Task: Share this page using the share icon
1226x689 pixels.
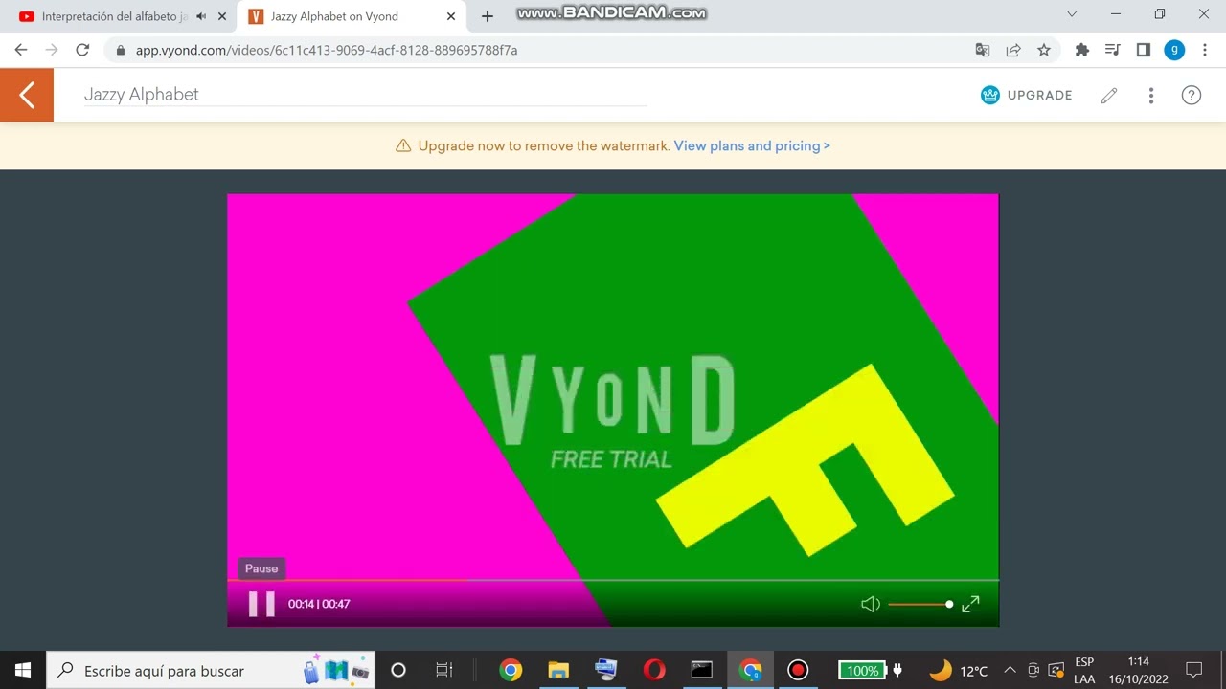Action: pyautogui.click(x=1013, y=50)
